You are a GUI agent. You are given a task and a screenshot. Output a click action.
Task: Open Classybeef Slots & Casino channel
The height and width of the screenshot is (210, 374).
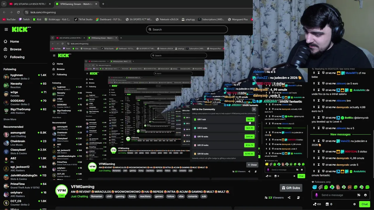25,151
